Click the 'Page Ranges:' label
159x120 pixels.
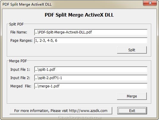point(21,41)
